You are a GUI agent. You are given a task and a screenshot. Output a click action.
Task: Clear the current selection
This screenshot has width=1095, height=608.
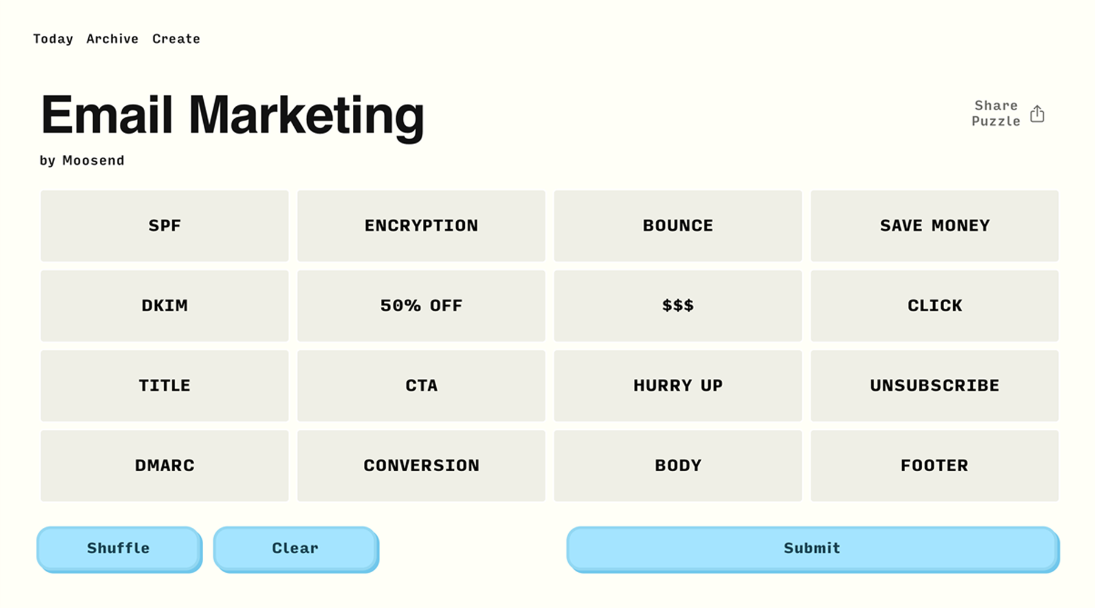point(296,548)
